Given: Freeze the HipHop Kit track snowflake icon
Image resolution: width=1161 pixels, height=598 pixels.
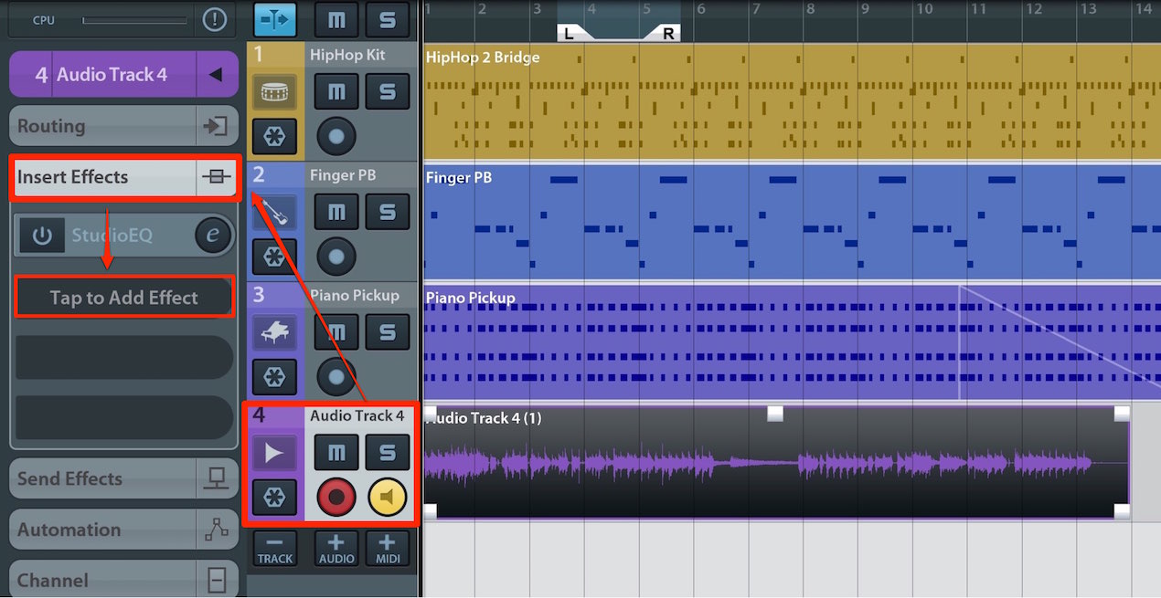Looking at the screenshot, I should 274,137.
